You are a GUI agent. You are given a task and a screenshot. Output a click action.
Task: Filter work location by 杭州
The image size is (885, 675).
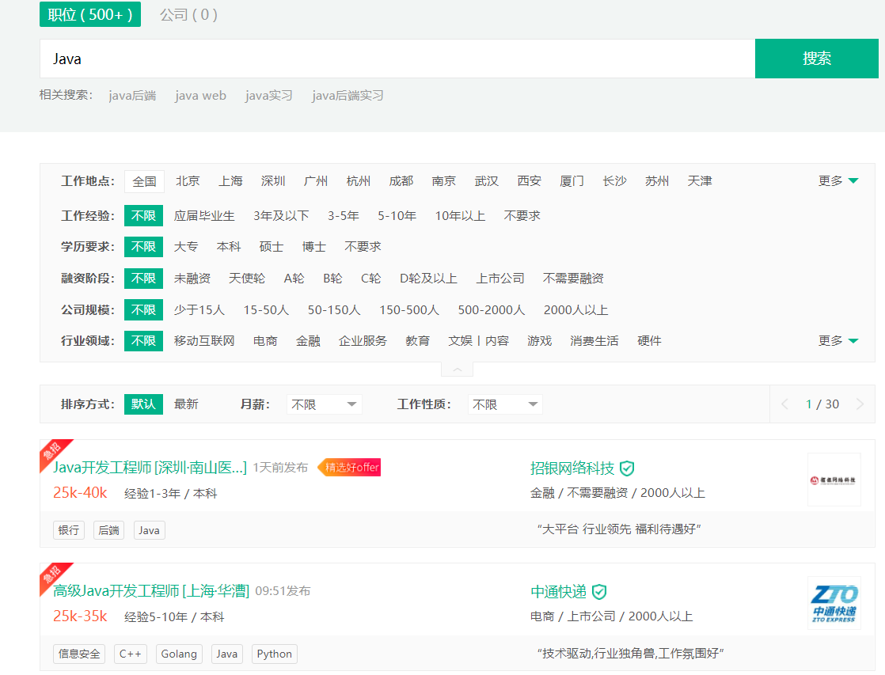(x=359, y=181)
